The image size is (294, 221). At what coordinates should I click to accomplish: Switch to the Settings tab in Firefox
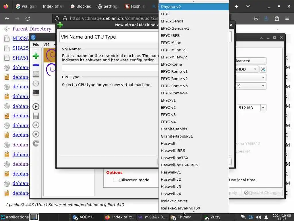pos(108,6)
